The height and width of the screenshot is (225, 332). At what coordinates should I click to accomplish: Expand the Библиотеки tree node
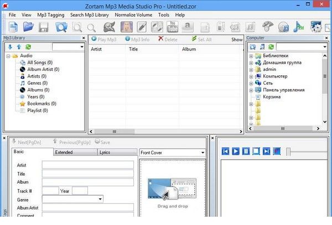click(x=251, y=56)
